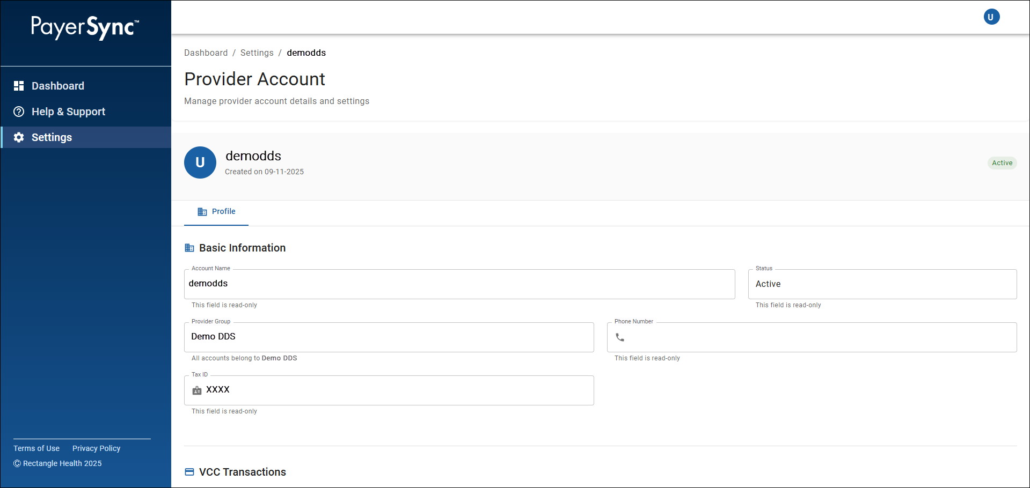Click the large demodds account avatar

point(200,162)
